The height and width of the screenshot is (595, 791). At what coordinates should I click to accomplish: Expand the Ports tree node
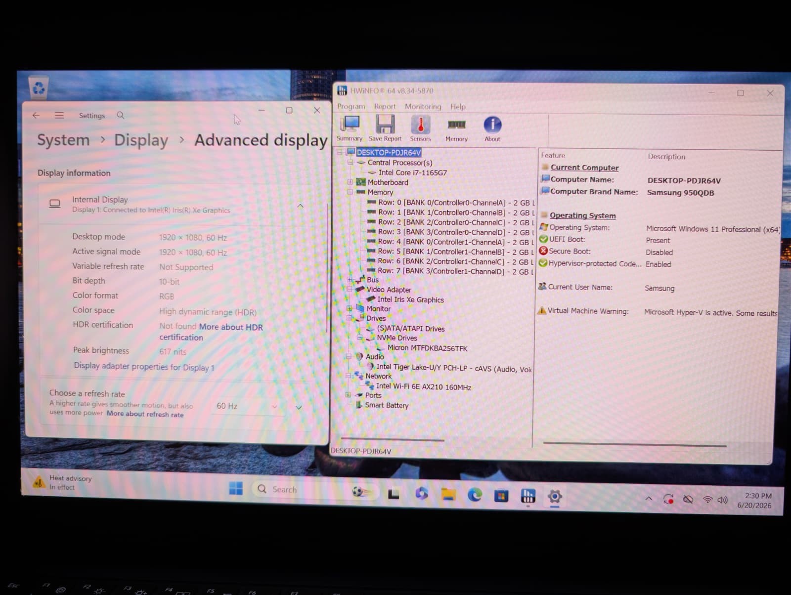(349, 395)
